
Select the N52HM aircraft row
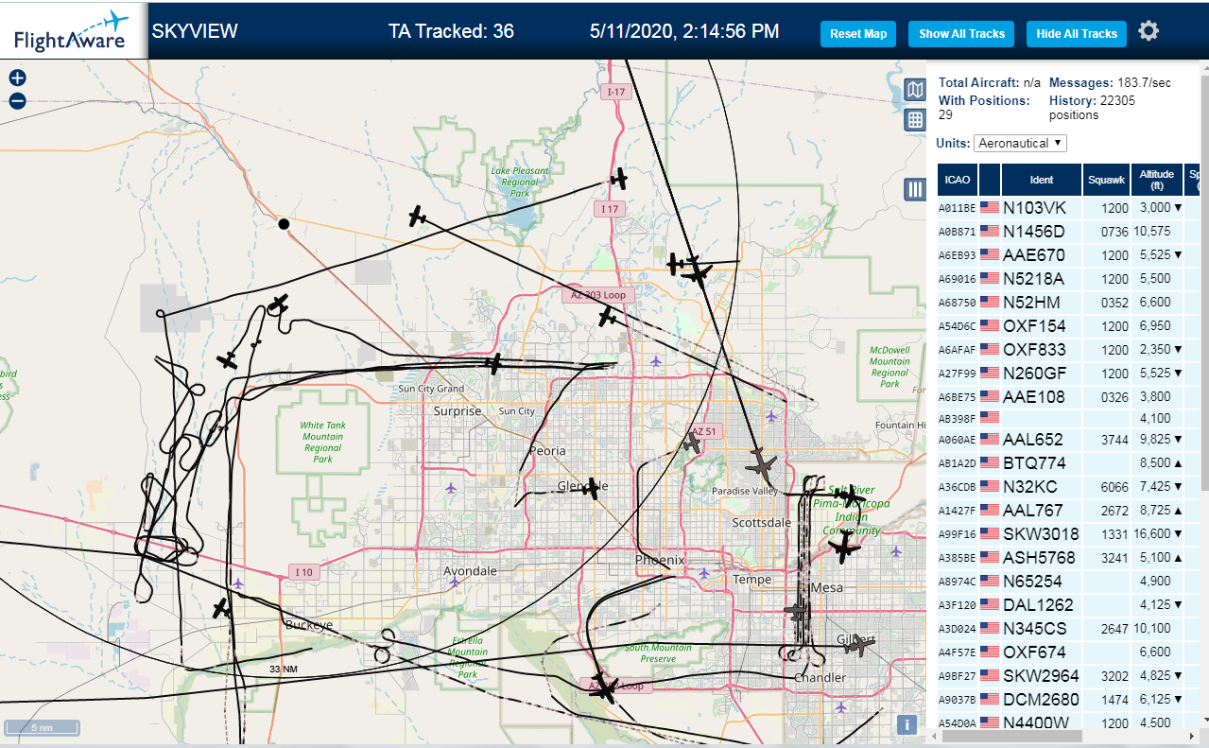click(x=1068, y=303)
